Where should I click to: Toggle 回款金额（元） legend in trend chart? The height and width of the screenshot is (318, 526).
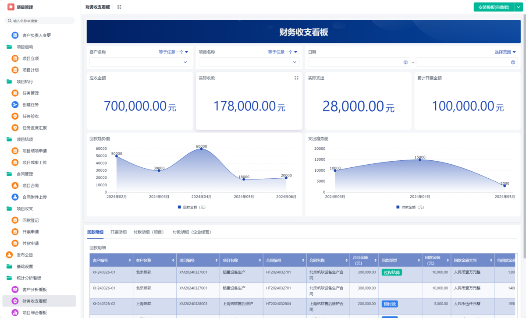pyautogui.click(x=192, y=207)
